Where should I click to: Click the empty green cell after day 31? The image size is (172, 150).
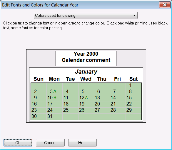pos(71,116)
